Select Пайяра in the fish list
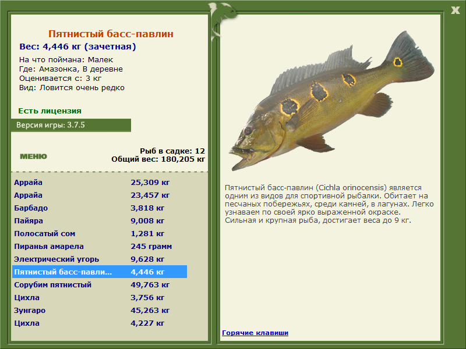This screenshot has height=349, width=466. pyautogui.click(x=100, y=221)
